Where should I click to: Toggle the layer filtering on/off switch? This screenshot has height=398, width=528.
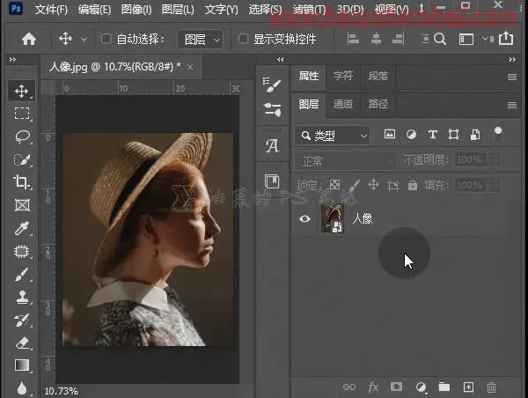[498, 134]
